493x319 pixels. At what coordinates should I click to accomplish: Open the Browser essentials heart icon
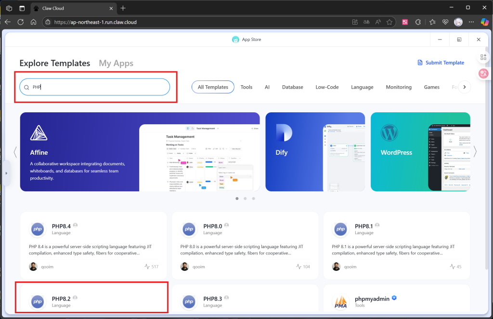[445, 22]
